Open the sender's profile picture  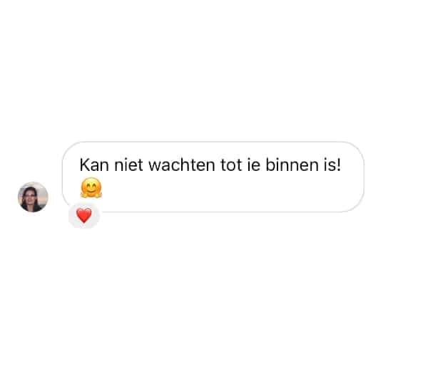click(33, 197)
